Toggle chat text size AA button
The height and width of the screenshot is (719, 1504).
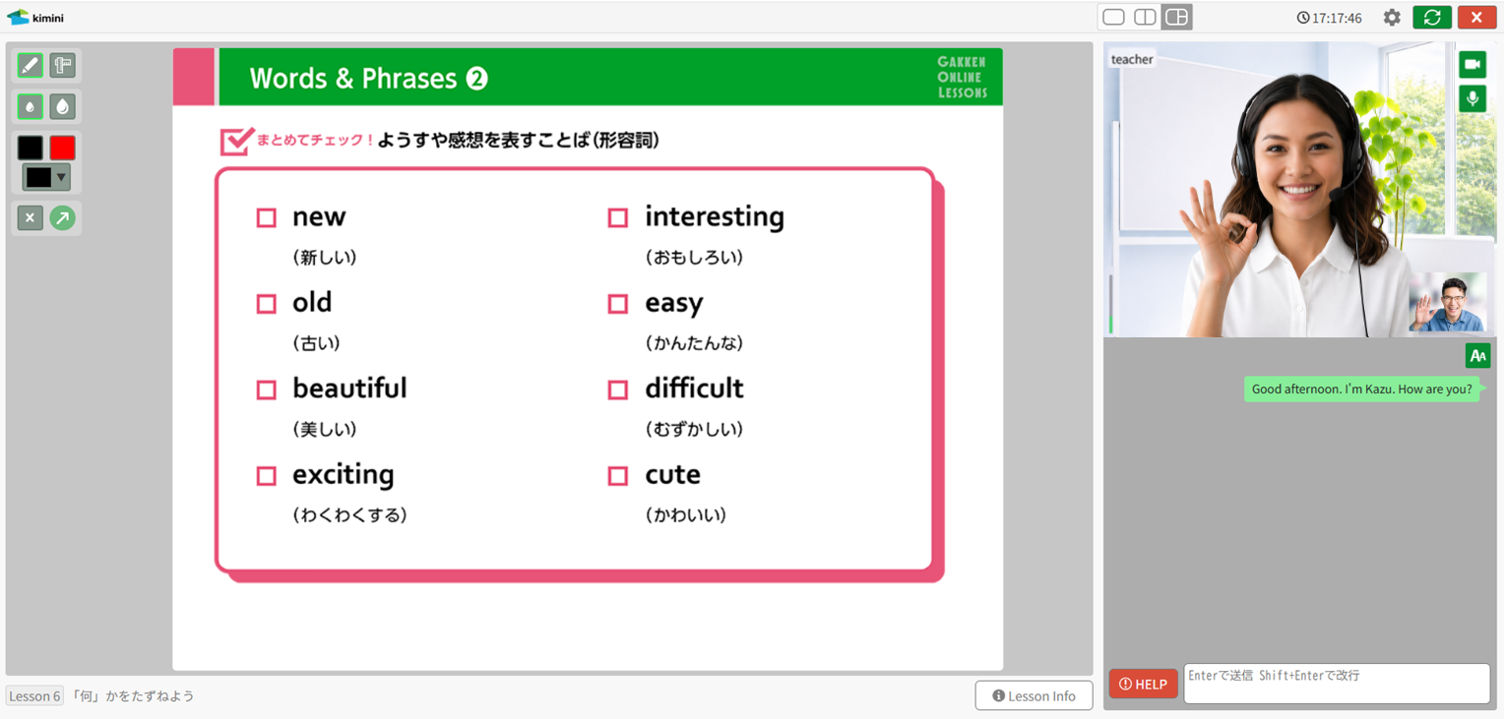coord(1476,356)
